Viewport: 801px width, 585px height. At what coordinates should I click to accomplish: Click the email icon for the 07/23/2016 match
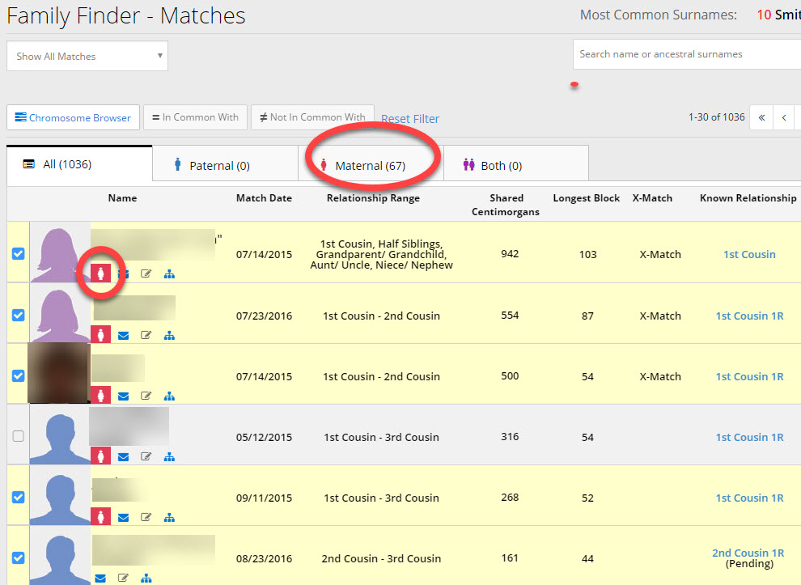coord(123,335)
